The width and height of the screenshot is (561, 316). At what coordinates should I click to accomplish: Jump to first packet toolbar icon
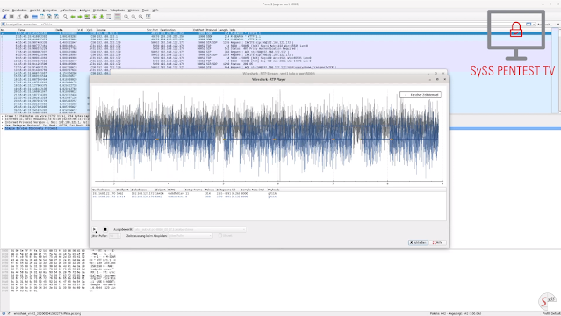coord(95,17)
